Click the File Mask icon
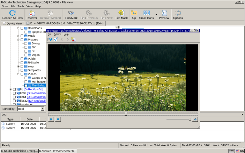This screenshot has height=153, width=245. click(122, 15)
